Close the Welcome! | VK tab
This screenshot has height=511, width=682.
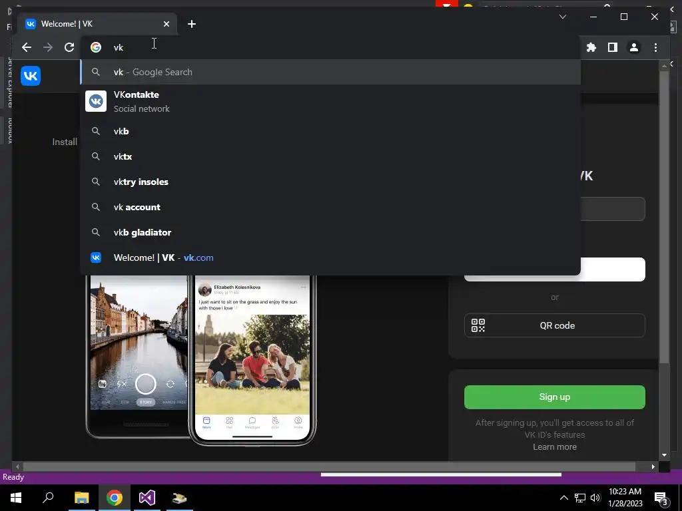click(166, 24)
